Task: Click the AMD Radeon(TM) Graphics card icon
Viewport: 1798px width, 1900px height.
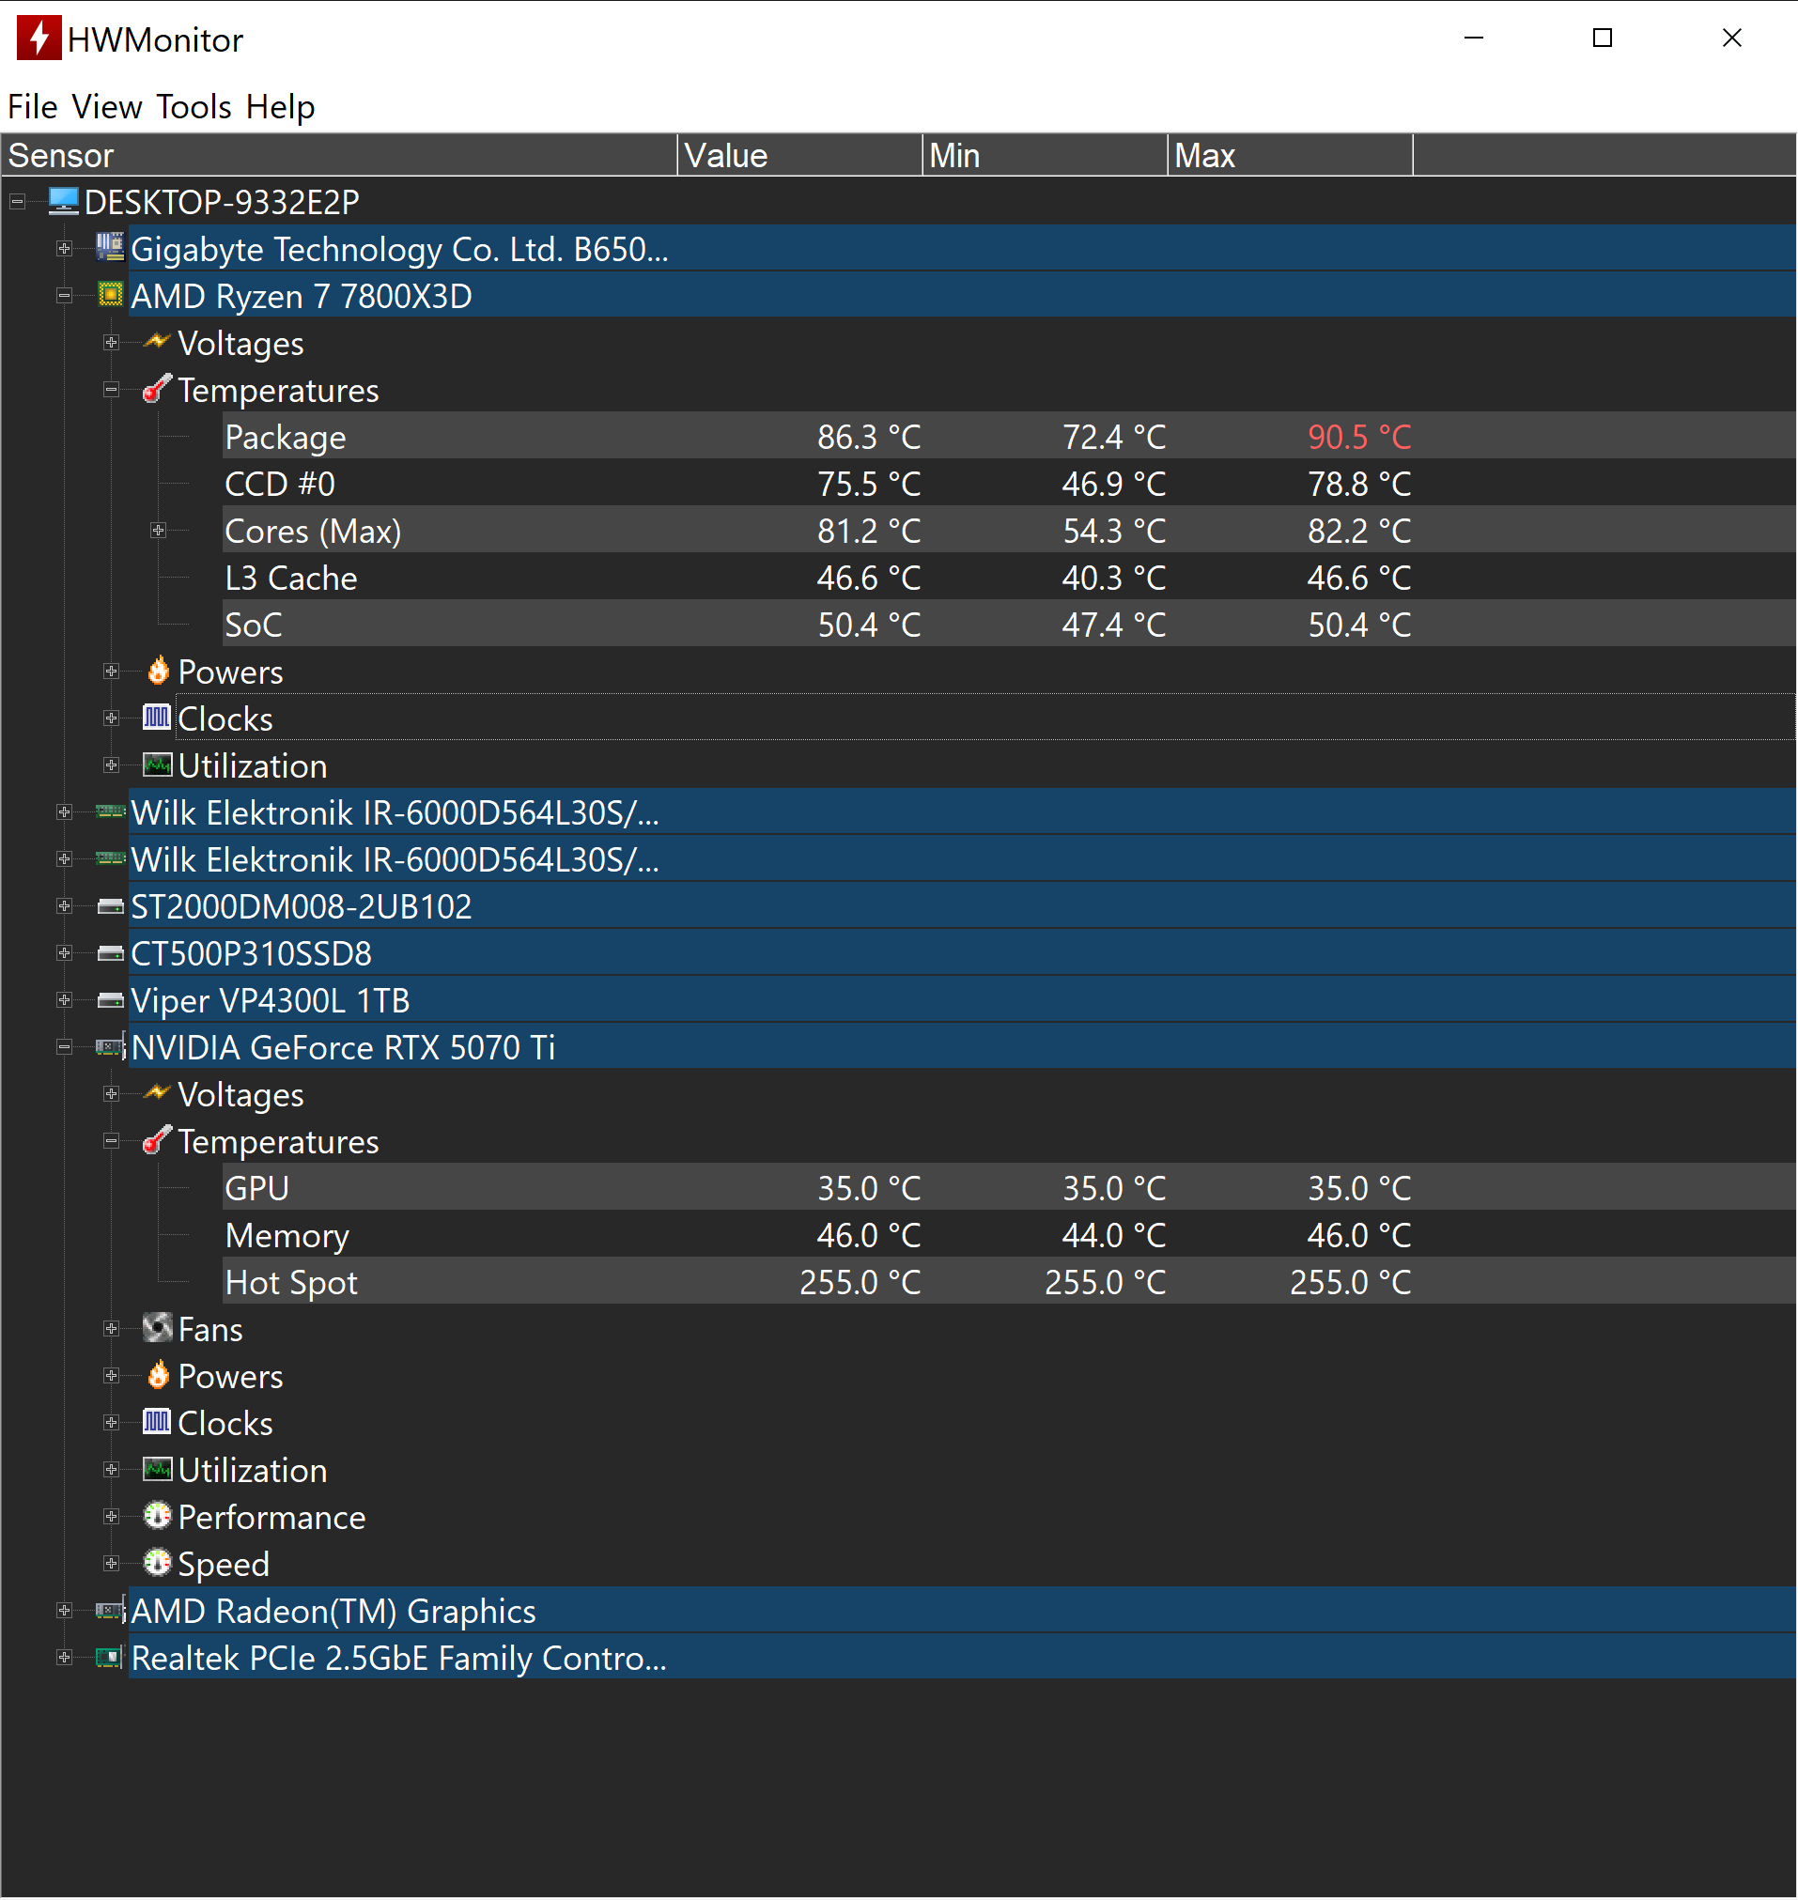Action: (x=110, y=1611)
